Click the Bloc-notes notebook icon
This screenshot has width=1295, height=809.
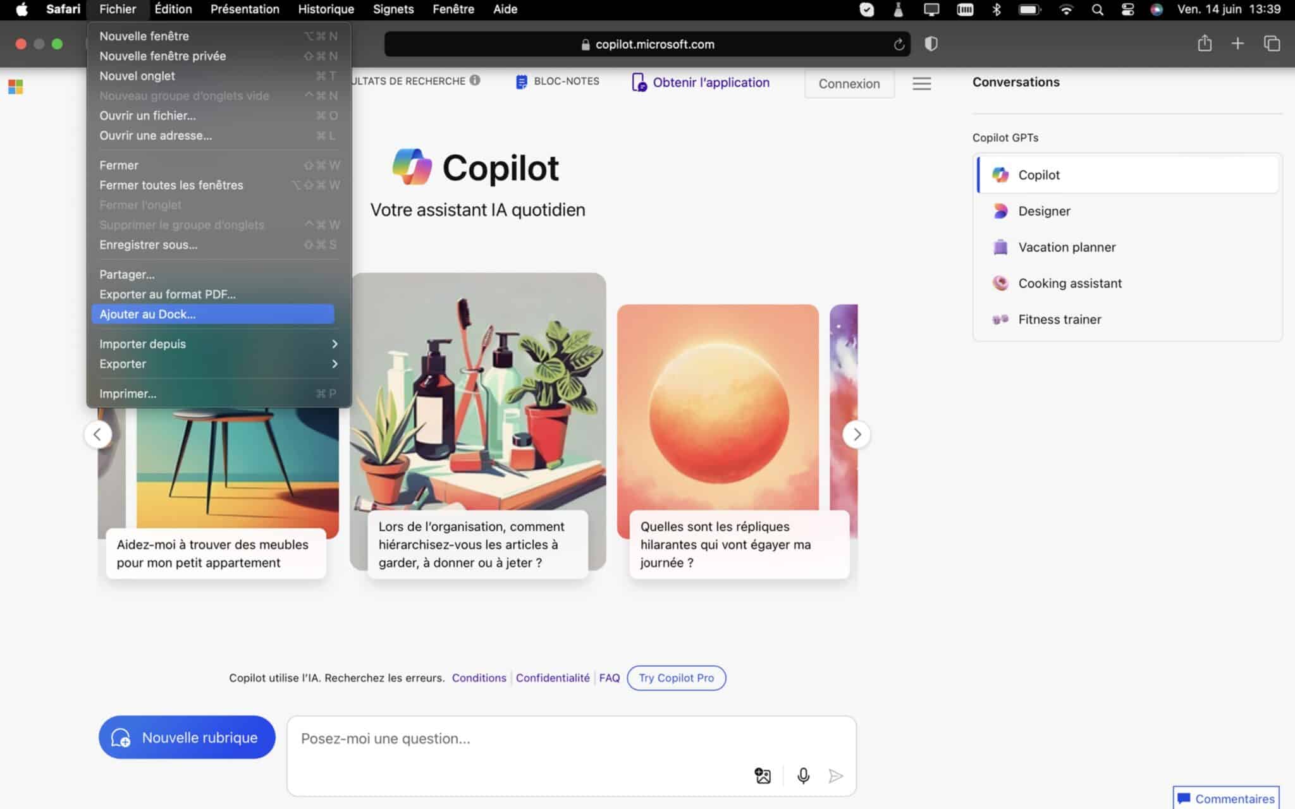coord(521,82)
